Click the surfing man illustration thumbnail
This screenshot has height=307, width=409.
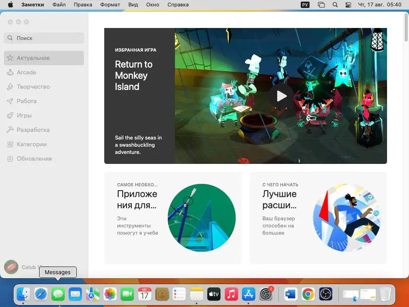(x=347, y=218)
